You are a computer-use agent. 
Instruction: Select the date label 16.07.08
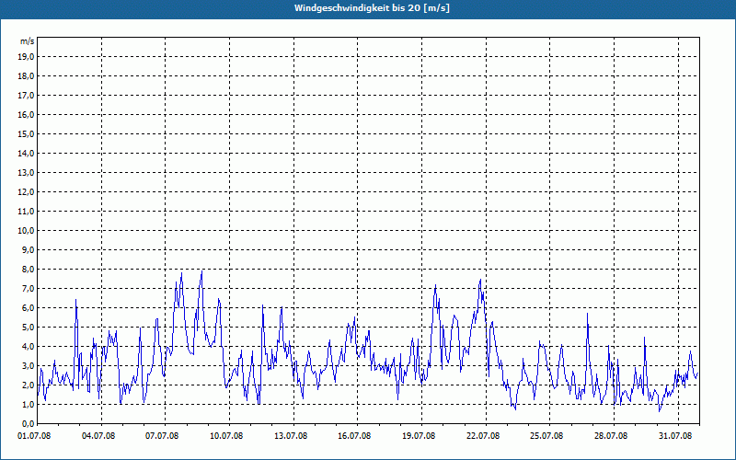tap(354, 436)
